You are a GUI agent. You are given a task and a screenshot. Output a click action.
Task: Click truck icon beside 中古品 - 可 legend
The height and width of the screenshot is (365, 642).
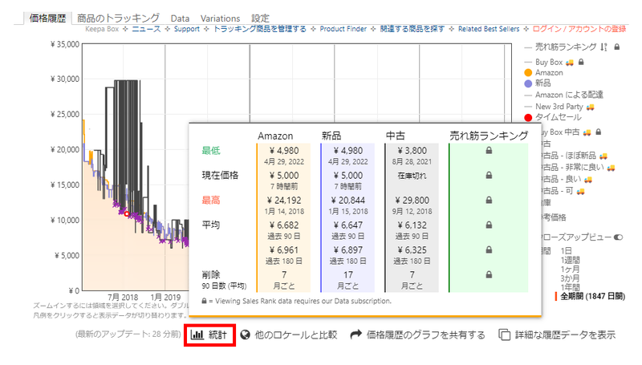[580, 191]
